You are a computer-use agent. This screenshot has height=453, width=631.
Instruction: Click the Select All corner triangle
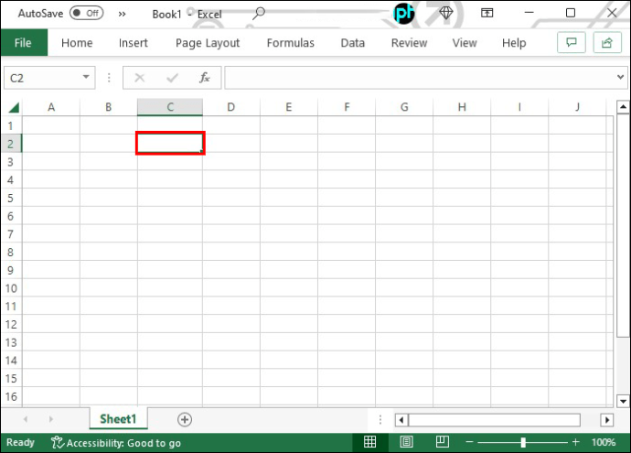pyautogui.click(x=14, y=107)
